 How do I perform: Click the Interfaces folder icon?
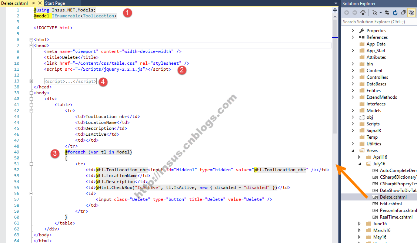pos(362,104)
